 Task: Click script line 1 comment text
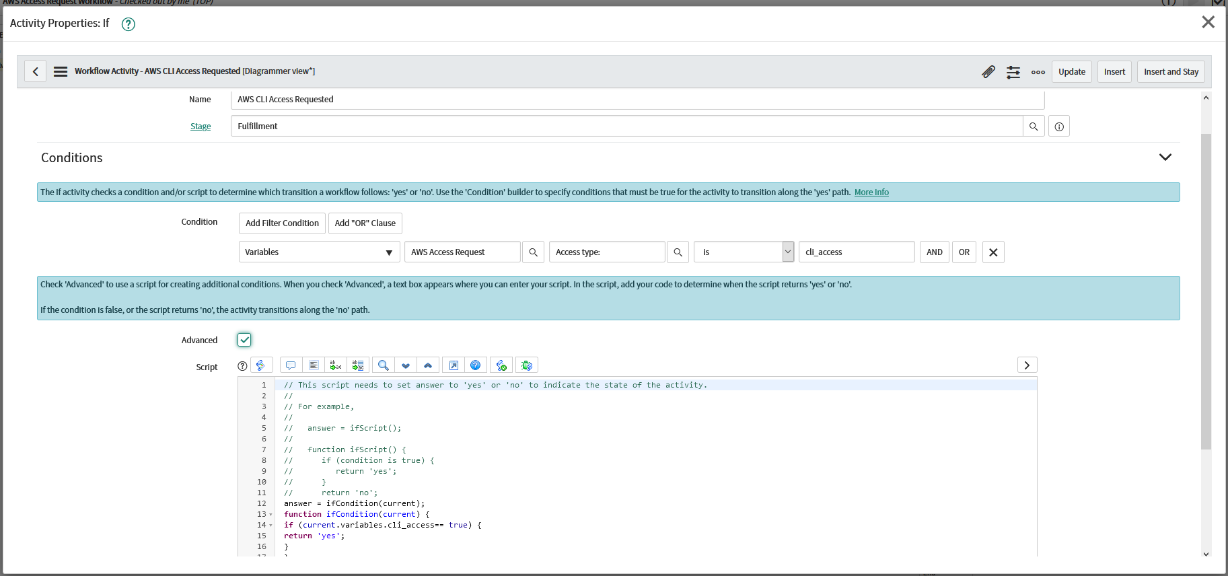pyautogui.click(x=495, y=386)
